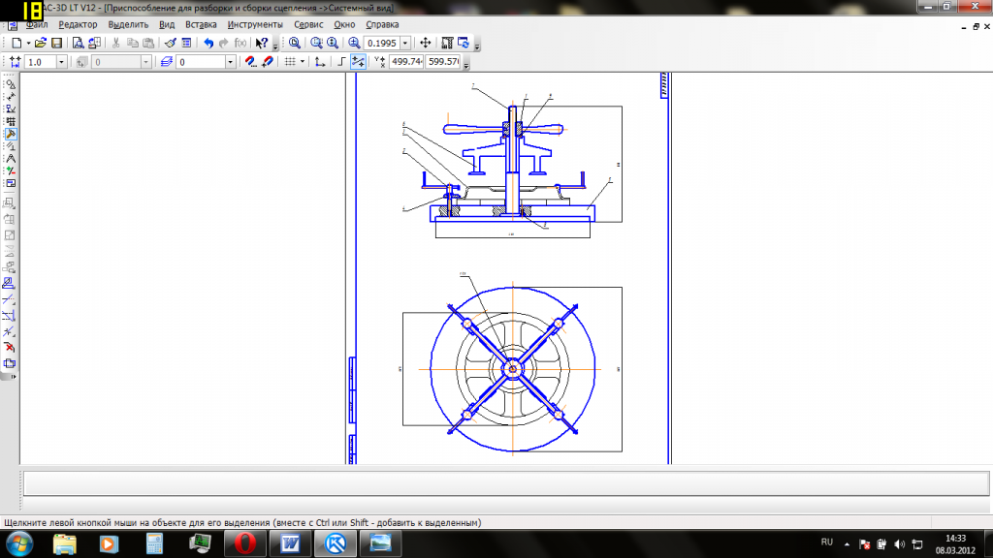The height and width of the screenshot is (558, 993).
Task: Toggle the Disable snaps magnet icon
Action: click(x=268, y=62)
